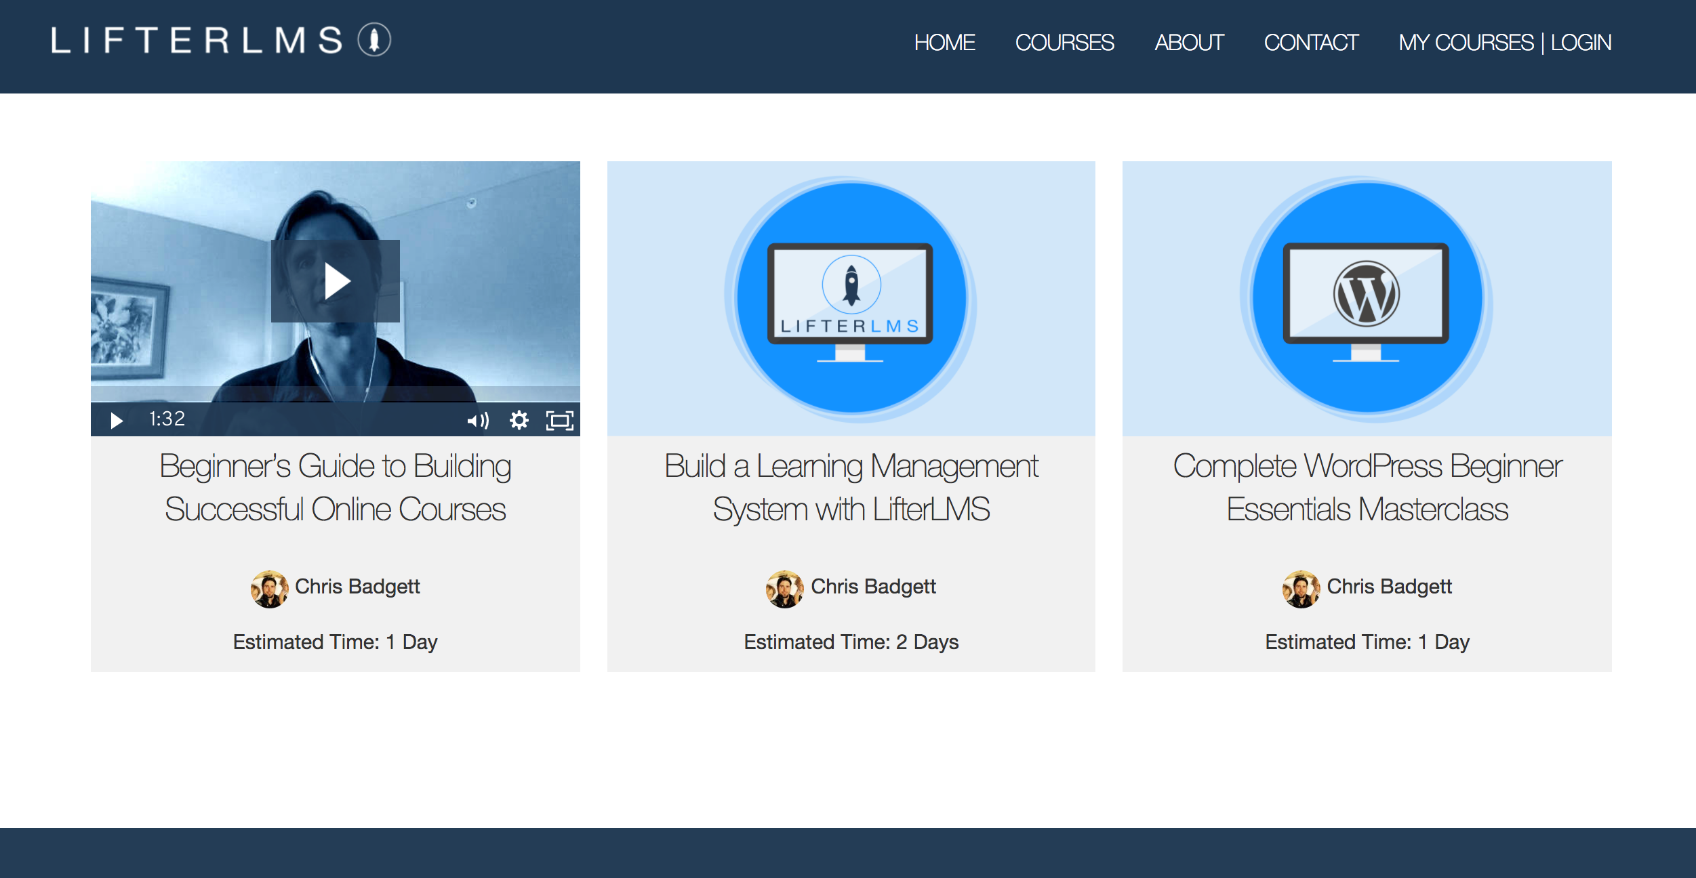Select COURSES in the navigation bar
The height and width of the screenshot is (878, 1696).
1065,43
